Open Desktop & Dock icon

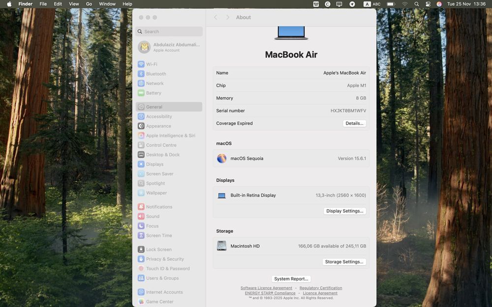click(141, 154)
